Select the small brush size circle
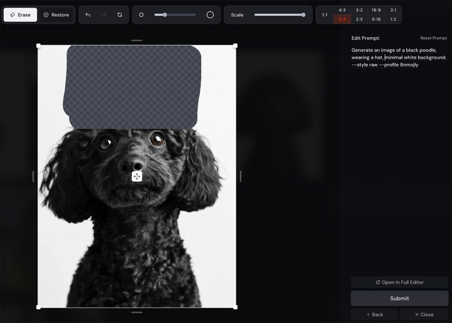The height and width of the screenshot is (323, 452). [x=141, y=15]
